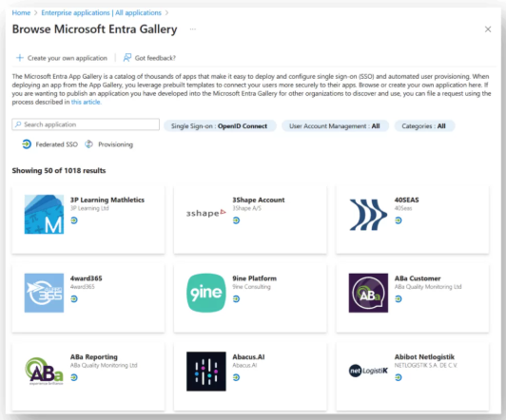506x420 pixels.
Task: Click the SSO icon under 9ine Consulting
Action: pos(236,298)
